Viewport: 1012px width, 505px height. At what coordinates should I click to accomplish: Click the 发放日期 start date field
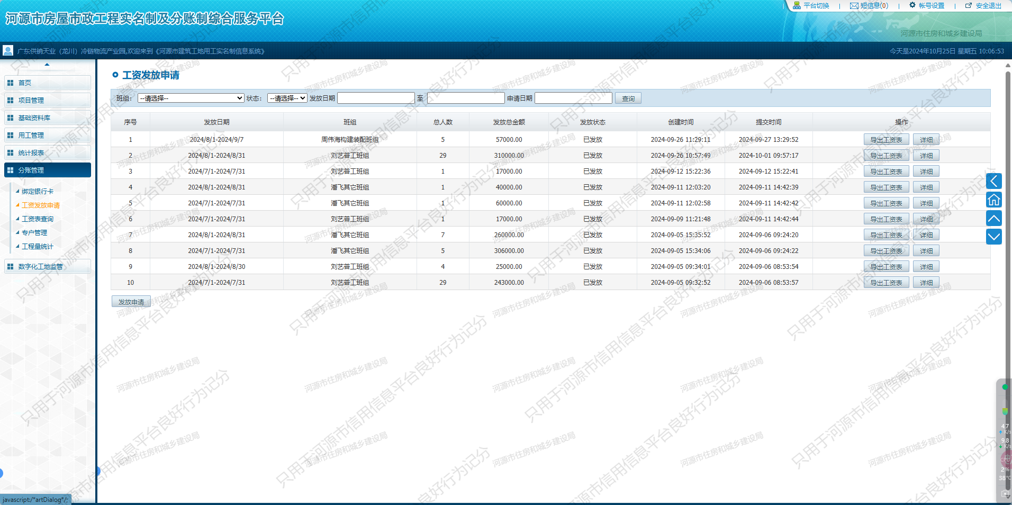376,98
